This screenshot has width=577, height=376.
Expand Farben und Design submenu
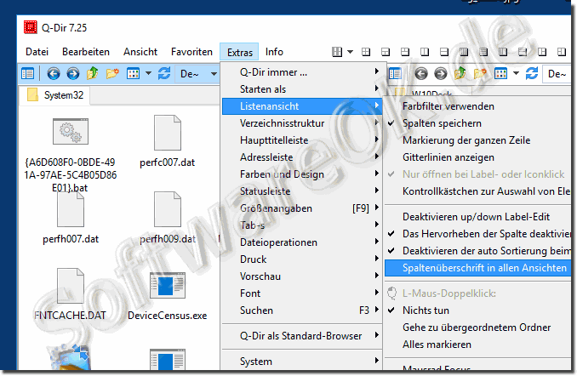point(302,174)
